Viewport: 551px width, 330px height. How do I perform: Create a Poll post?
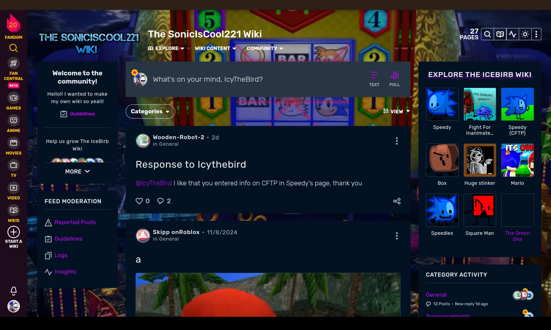point(394,79)
